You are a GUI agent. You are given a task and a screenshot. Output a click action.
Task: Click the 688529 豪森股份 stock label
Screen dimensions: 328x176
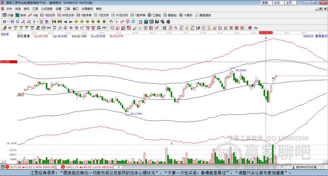(x=315, y=36)
